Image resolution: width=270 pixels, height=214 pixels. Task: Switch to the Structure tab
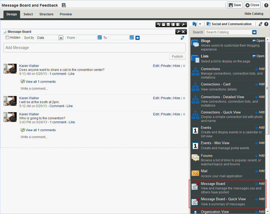click(x=46, y=14)
